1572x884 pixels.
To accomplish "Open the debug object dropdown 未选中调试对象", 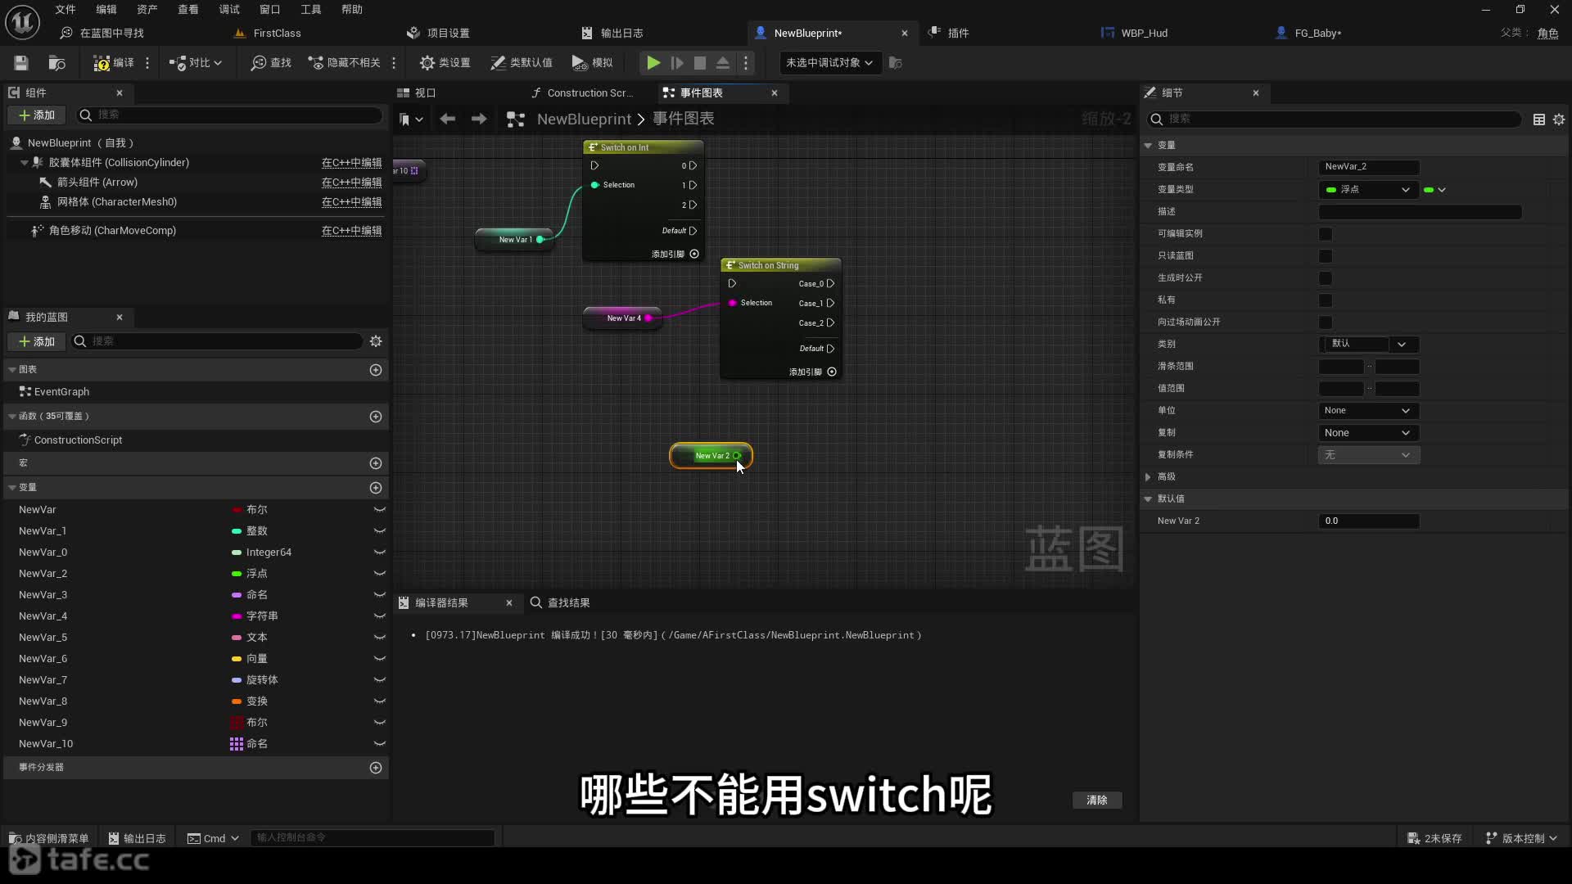I will pyautogui.click(x=830, y=63).
